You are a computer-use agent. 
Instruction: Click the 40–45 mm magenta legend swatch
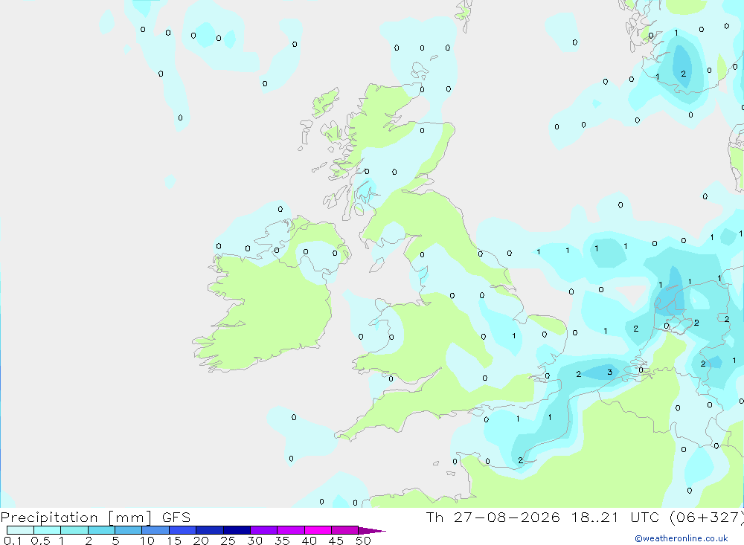coord(318,530)
